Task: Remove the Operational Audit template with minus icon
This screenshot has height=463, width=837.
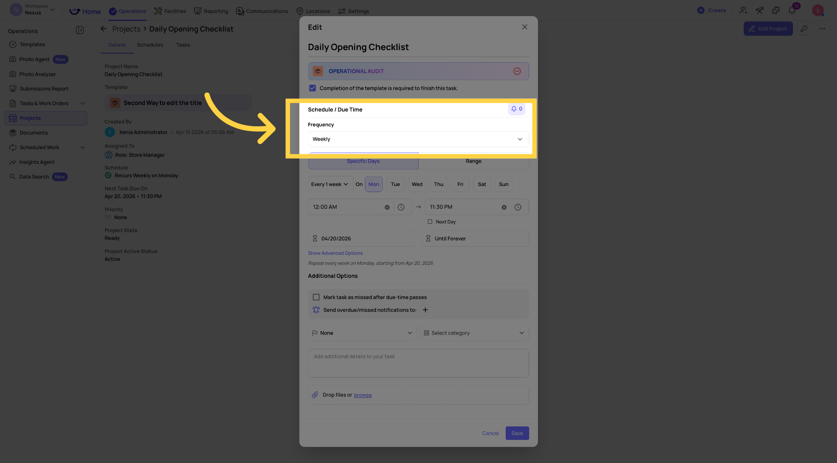Action: 517,71
